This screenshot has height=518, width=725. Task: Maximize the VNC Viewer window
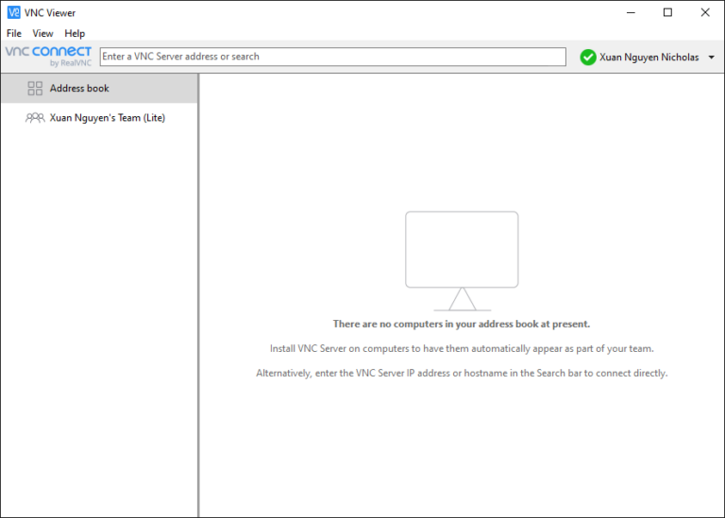tap(667, 12)
